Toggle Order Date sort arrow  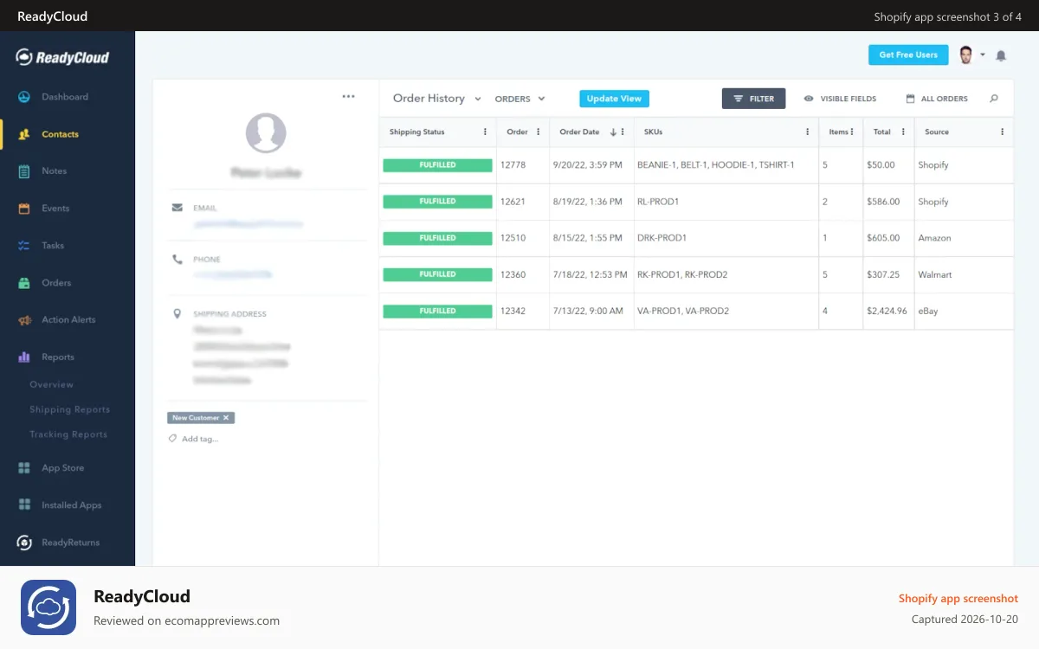pyautogui.click(x=613, y=132)
